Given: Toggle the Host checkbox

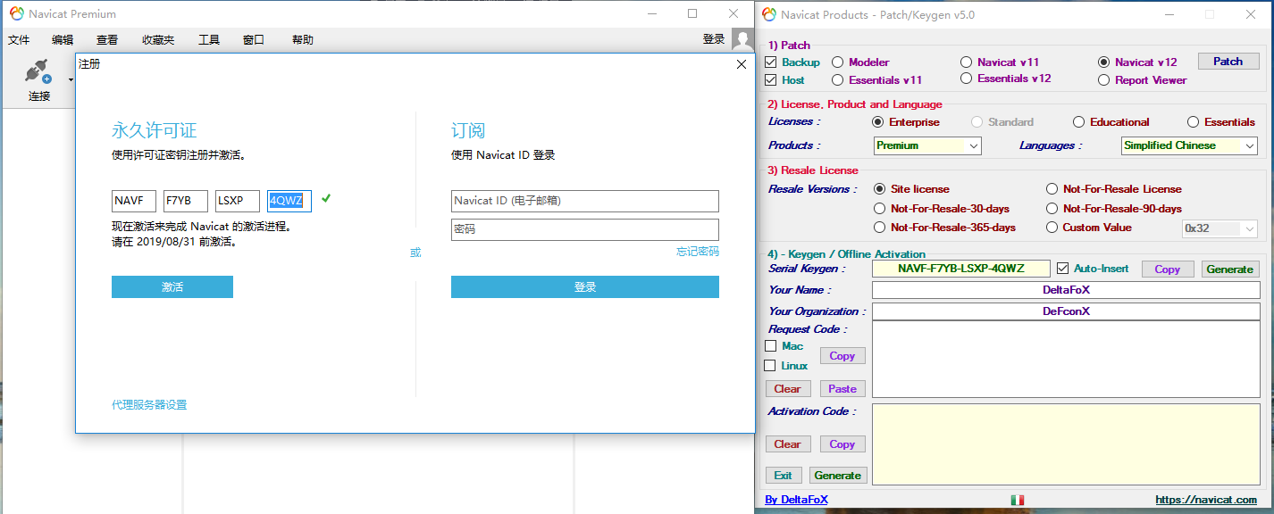Looking at the screenshot, I should tap(771, 80).
